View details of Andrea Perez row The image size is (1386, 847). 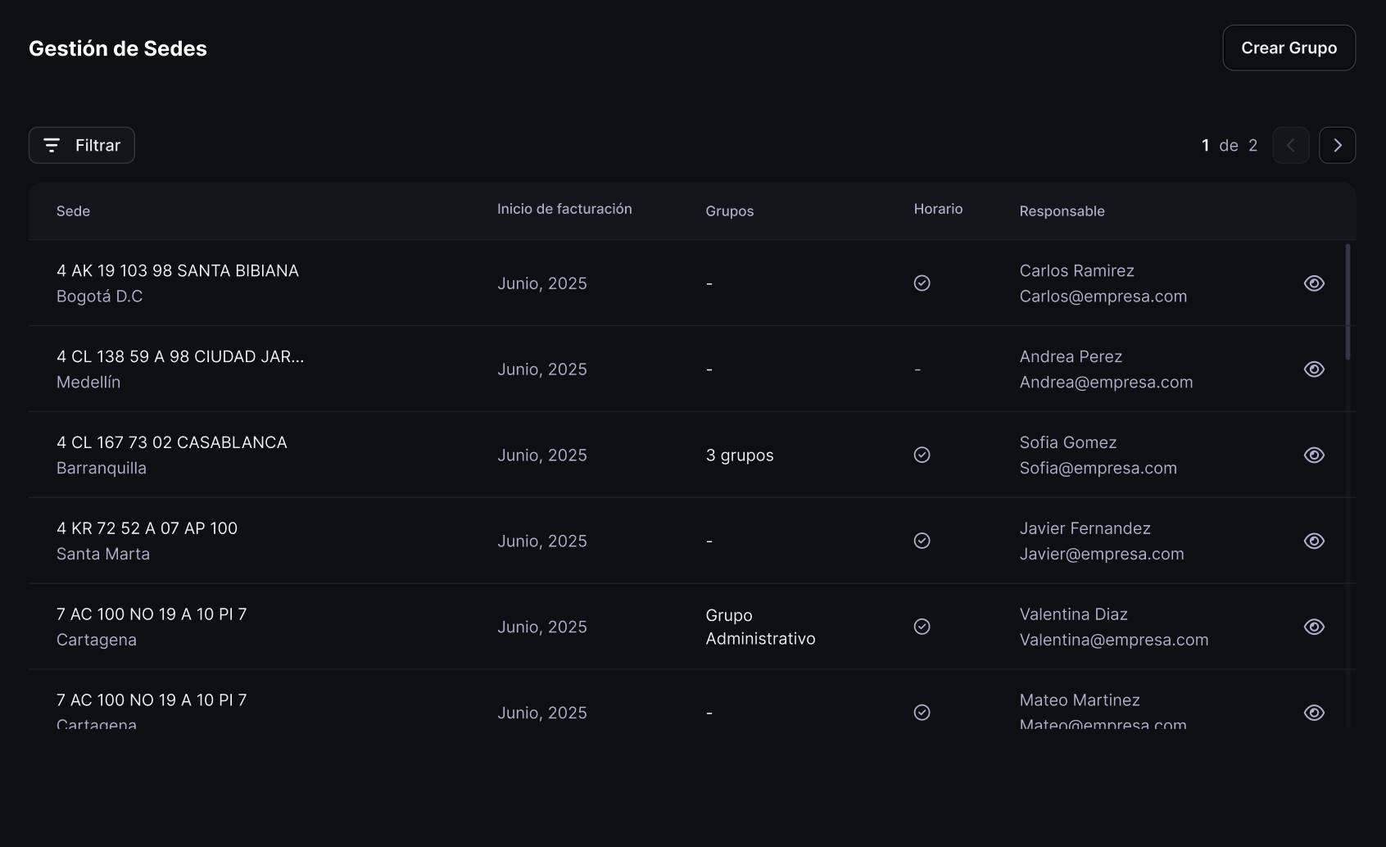tap(1314, 369)
